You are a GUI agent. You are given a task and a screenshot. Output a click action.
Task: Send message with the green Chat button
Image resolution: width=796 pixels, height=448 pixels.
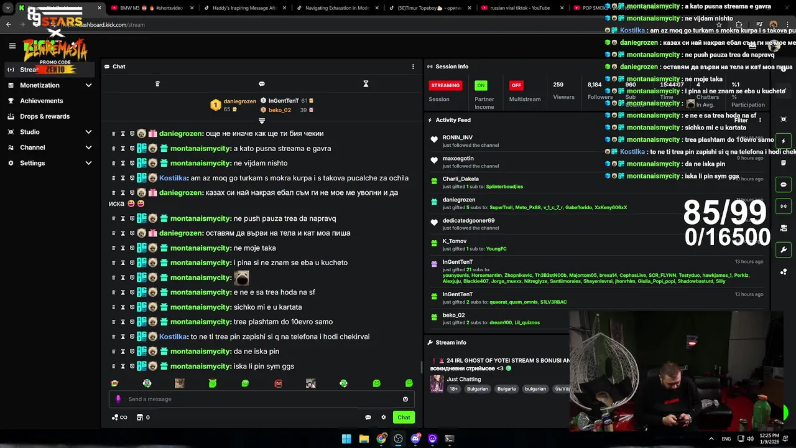coord(404,418)
